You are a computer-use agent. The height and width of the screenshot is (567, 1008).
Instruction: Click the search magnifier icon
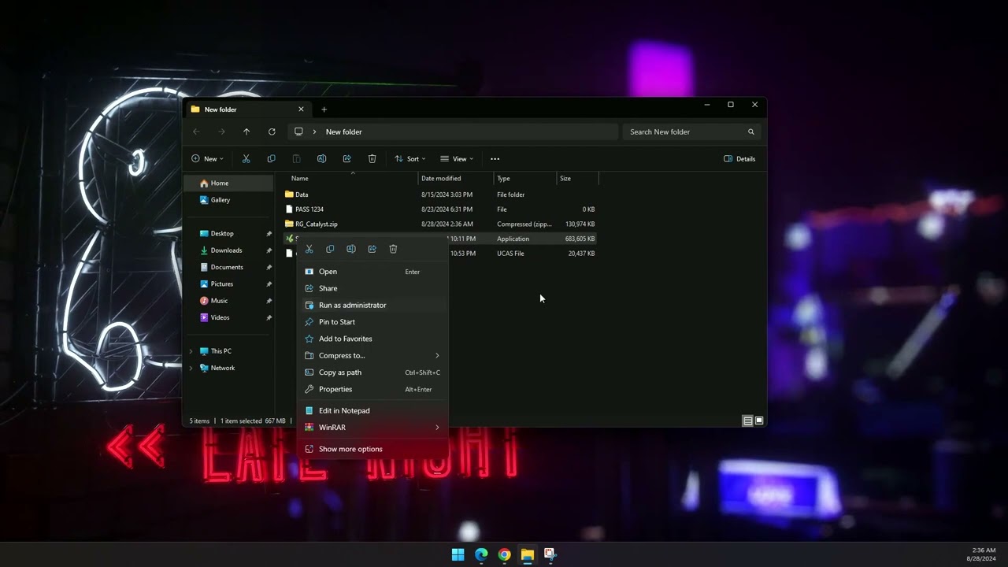point(751,132)
